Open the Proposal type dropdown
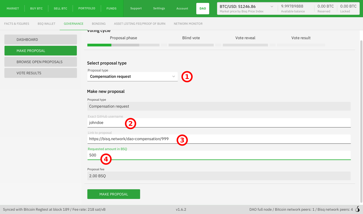The image size is (363, 214). pyautogui.click(x=132, y=77)
